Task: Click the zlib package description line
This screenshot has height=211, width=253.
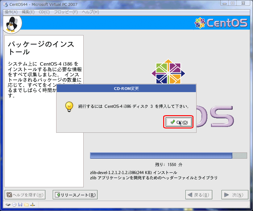Action: coord(154,178)
